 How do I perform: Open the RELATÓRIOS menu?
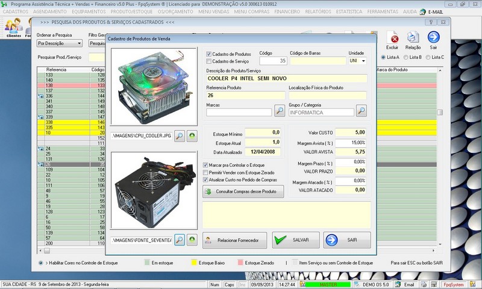(318, 11)
